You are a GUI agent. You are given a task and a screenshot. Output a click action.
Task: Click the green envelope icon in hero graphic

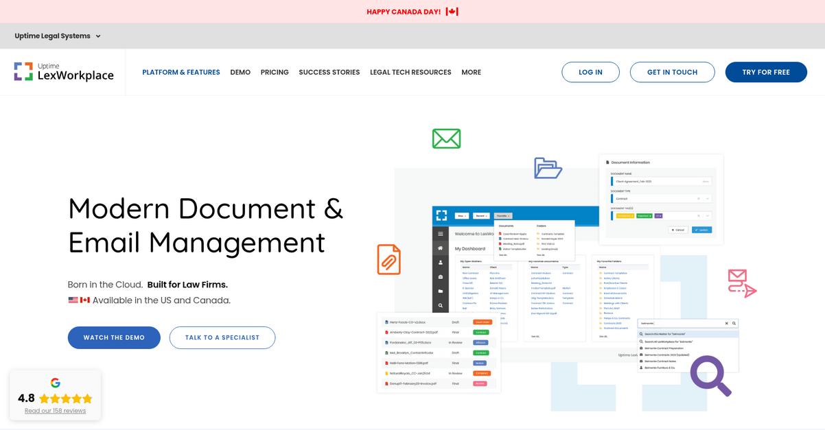click(x=446, y=139)
